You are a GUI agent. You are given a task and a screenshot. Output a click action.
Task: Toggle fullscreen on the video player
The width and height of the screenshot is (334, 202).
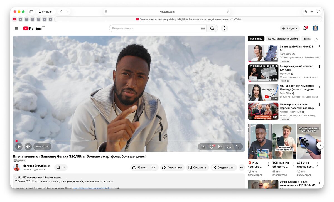[238, 147]
